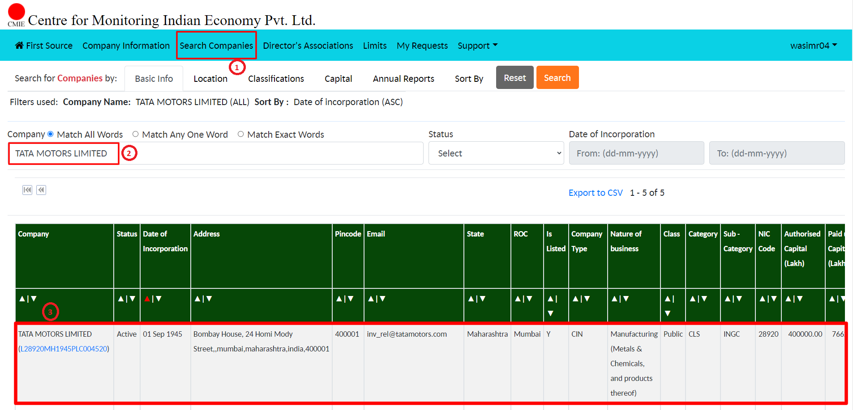Click Export to CSV link
853x410 pixels.
[x=596, y=193]
